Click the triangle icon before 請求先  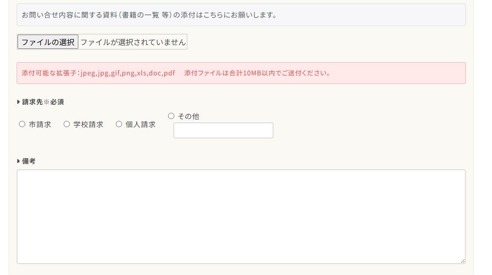pyautogui.click(x=19, y=101)
